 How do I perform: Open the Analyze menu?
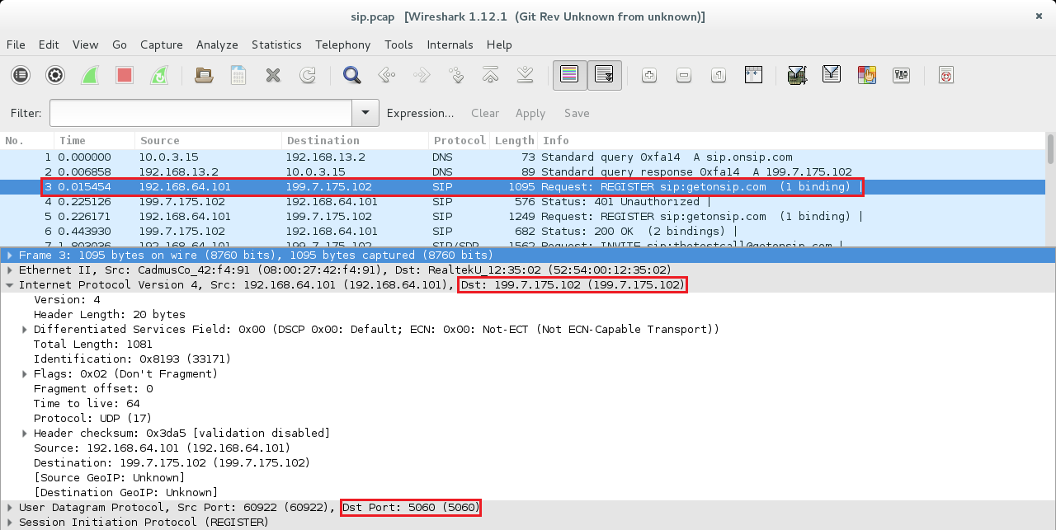(217, 45)
